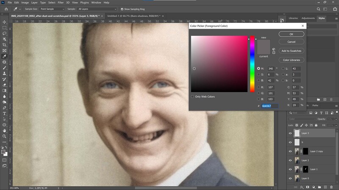Viewport: 339px width, 190px height.
Task: Click the Share icon top right
Action: point(335,9)
